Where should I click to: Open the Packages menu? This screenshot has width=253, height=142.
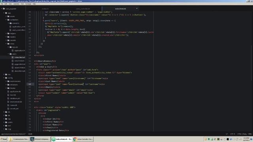28,4
